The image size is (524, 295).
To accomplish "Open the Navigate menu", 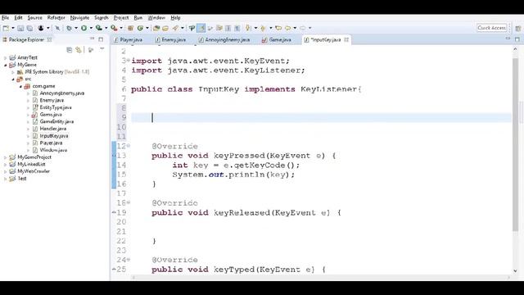I will click(x=79, y=18).
